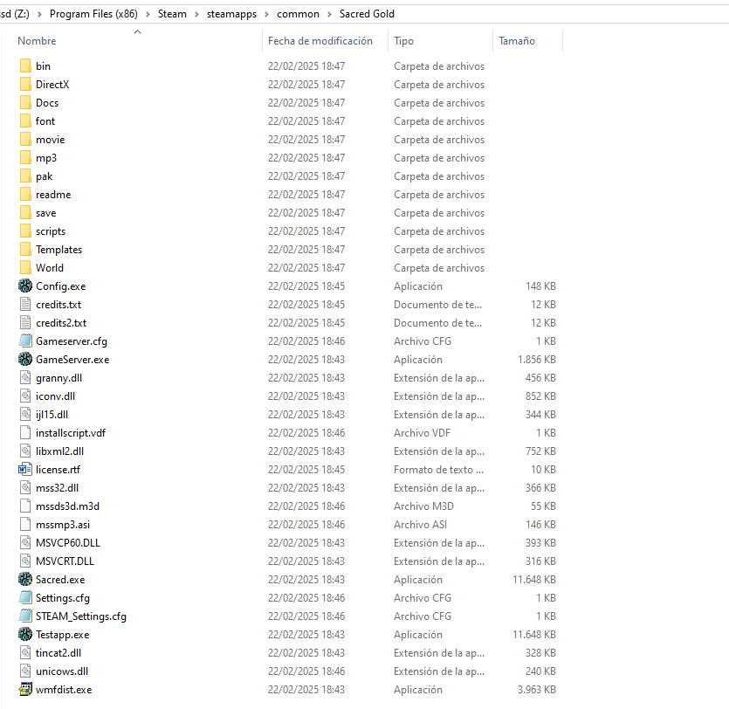Go to Steam in the address bar
729x709 pixels.
click(x=172, y=14)
